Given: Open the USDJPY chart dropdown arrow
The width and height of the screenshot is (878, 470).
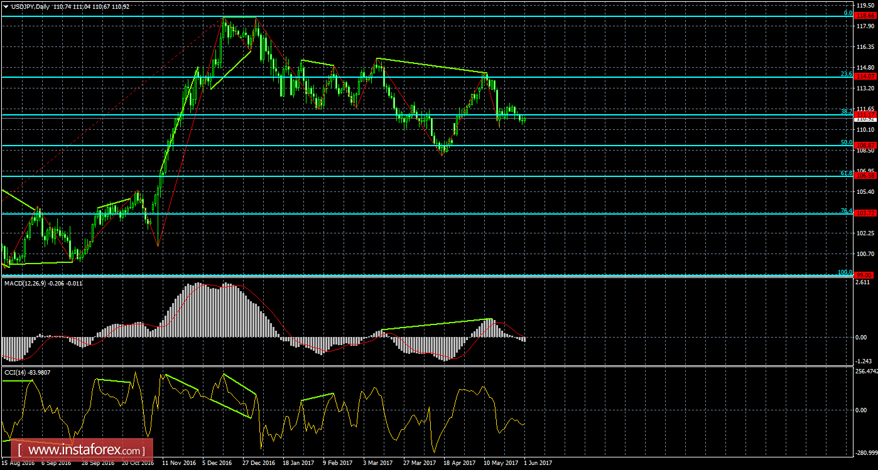Looking at the screenshot, I should tap(6, 5).
